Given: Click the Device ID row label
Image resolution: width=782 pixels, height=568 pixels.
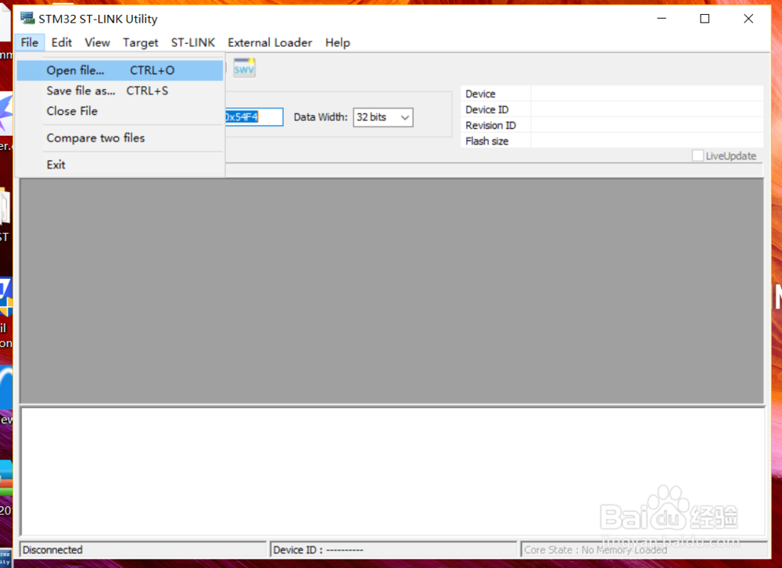Looking at the screenshot, I should 486,109.
